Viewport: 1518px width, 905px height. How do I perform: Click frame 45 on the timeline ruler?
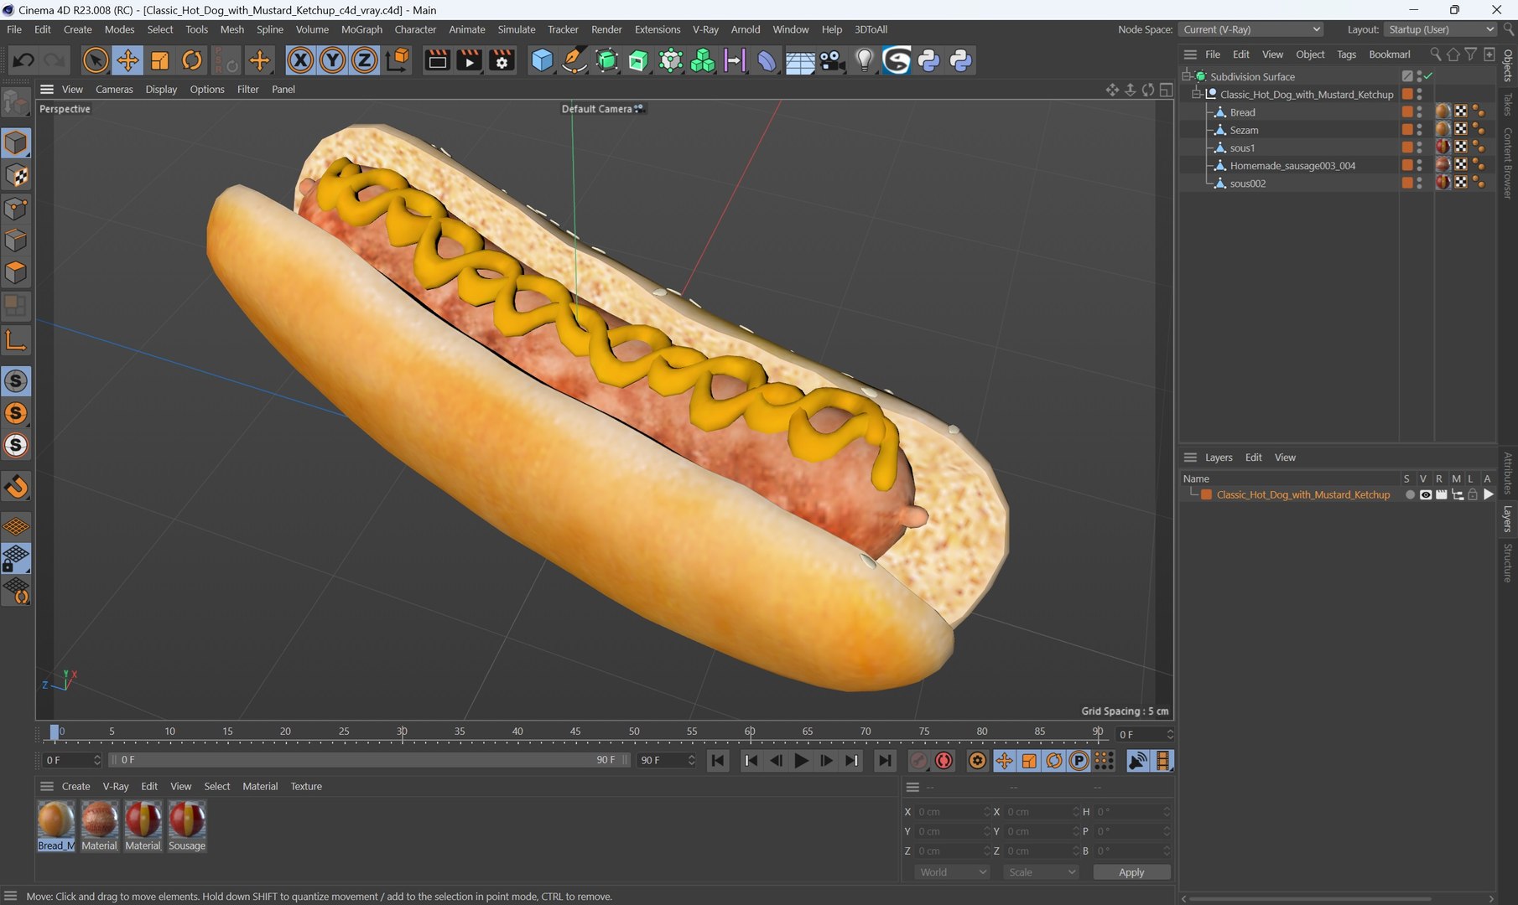point(575,732)
